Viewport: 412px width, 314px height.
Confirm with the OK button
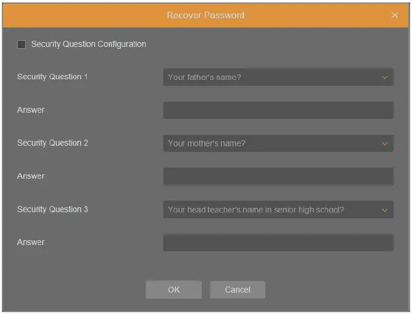tap(174, 290)
